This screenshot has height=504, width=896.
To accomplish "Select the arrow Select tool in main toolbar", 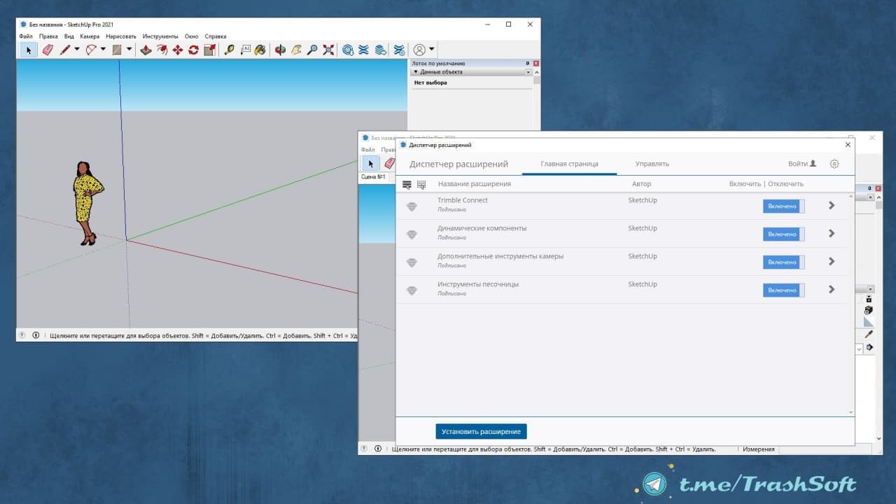I will coord(29,50).
